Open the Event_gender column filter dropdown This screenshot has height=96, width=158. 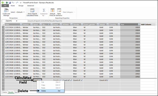[98, 24]
